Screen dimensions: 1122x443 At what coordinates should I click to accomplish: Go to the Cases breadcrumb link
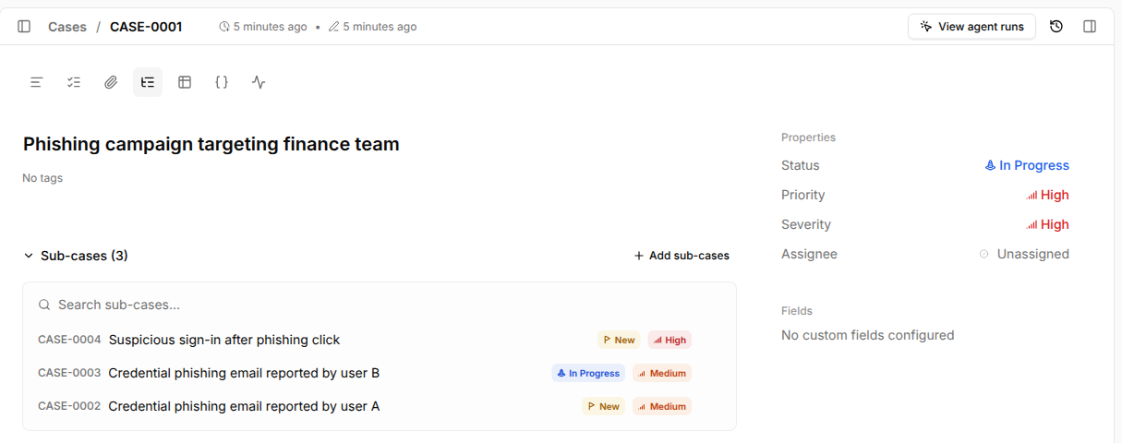(x=67, y=27)
